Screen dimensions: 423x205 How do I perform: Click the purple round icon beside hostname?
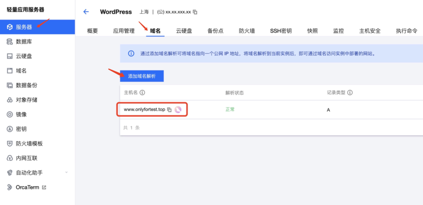[178, 110]
